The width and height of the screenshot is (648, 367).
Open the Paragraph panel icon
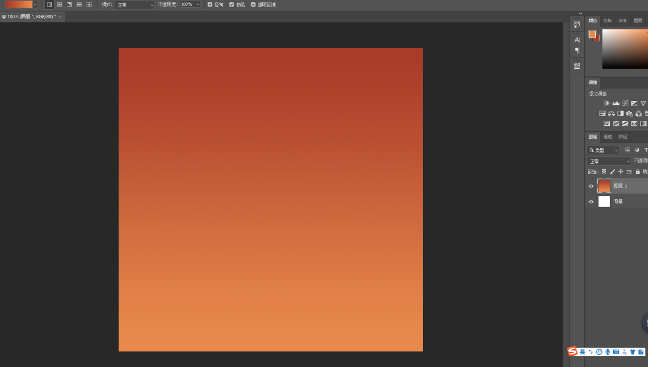pos(577,50)
